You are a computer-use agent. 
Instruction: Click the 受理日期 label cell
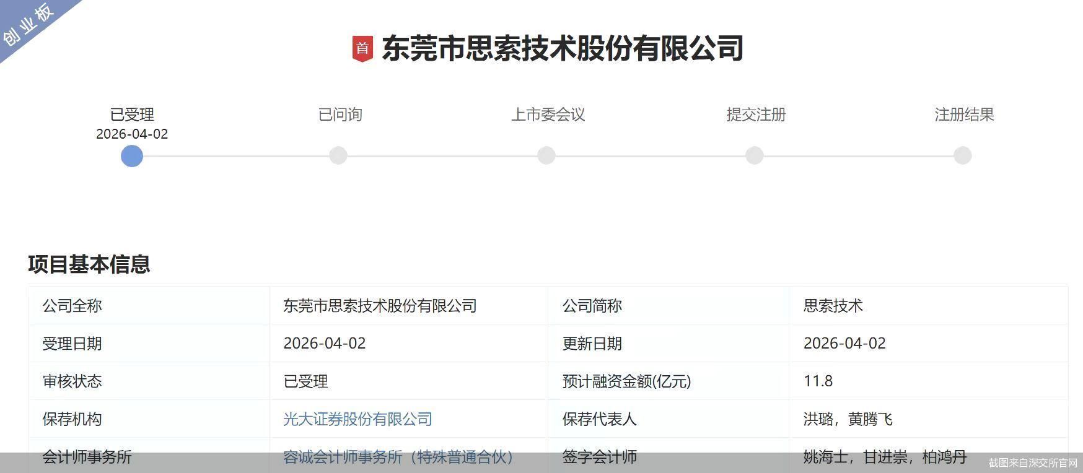tap(149, 344)
